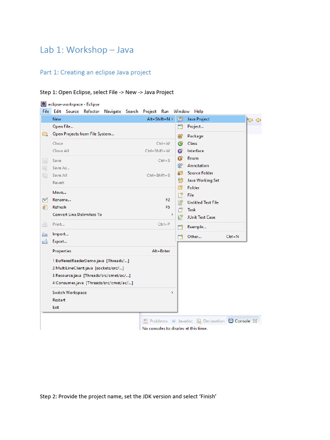The height and width of the screenshot is (440, 330).
Task: Click the Untitled Text File icon
Action: (180, 202)
